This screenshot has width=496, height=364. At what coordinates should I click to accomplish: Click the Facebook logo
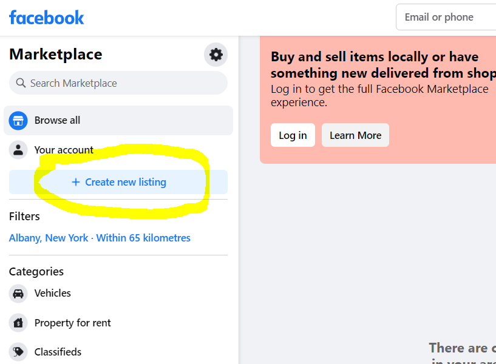tap(47, 18)
